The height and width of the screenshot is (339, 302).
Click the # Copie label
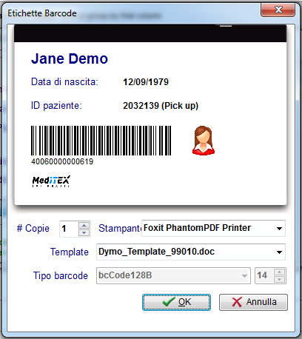click(33, 228)
